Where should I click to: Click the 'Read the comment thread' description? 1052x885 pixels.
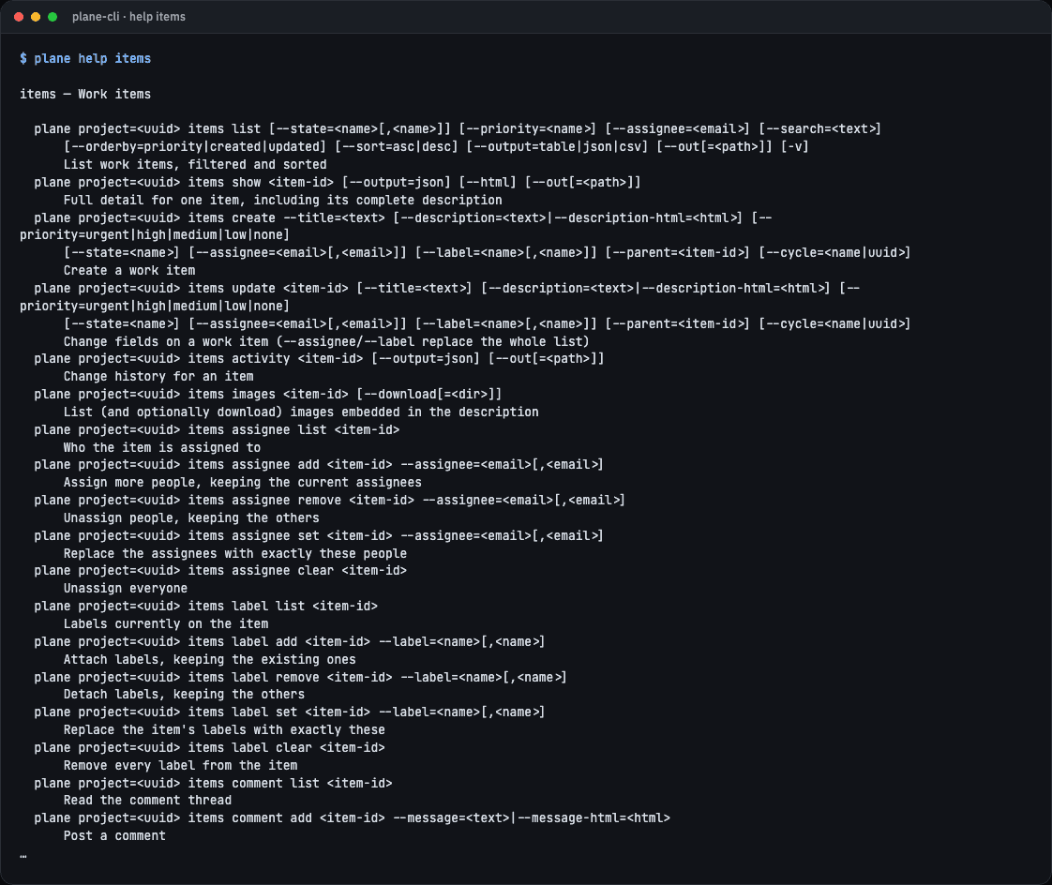(x=147, y=801)
